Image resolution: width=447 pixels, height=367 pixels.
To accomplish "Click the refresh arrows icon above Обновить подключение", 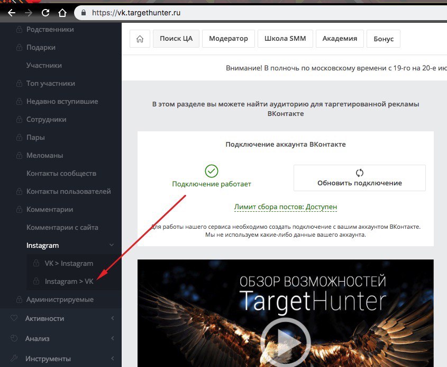I will [360, 173].
